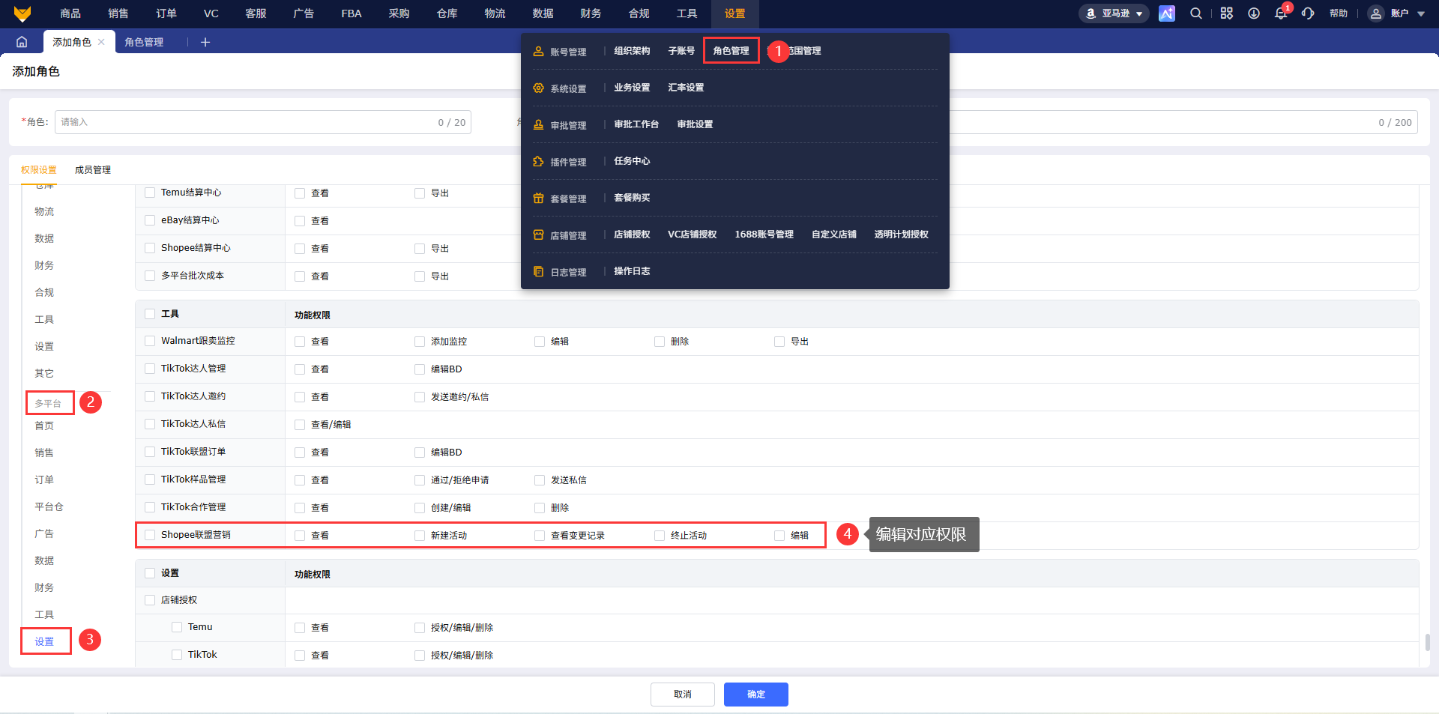Screen dimensions: 1439x714
Task: Click the account avatar icon
Action: click(x=1376, y=13)
